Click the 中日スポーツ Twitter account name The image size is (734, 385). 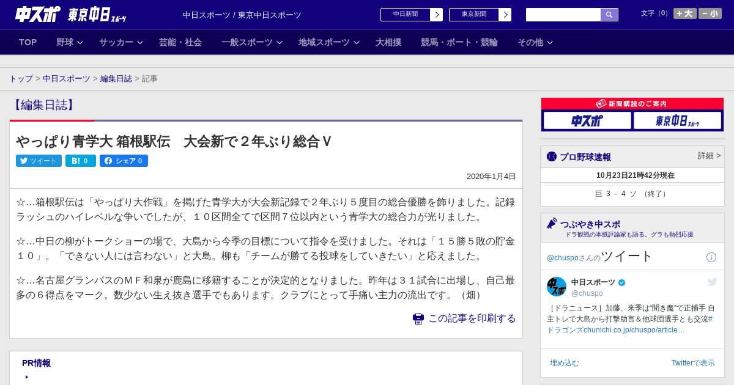point(593,282)
